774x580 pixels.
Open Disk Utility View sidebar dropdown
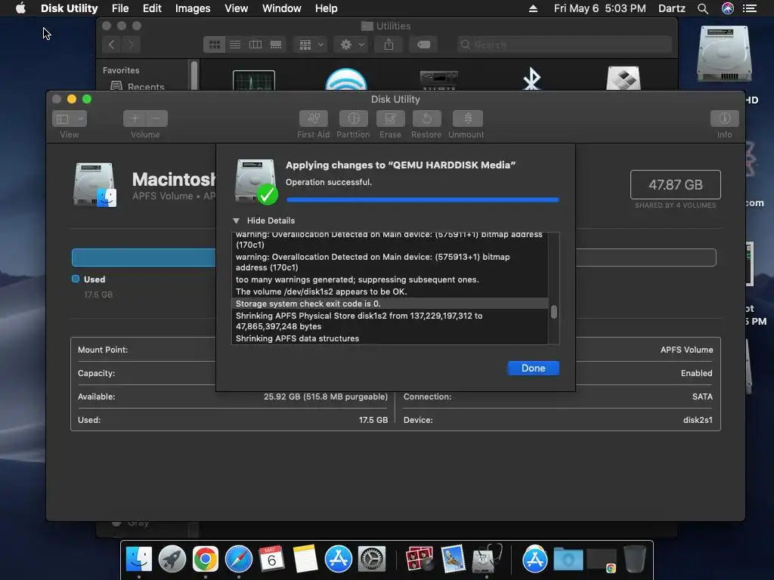69,119
